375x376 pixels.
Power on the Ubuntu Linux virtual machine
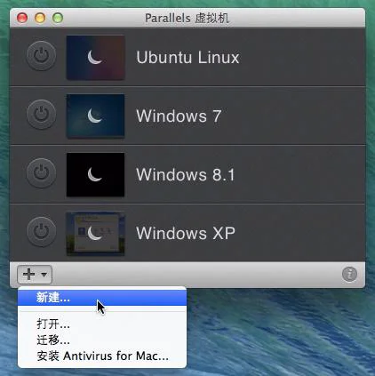point(42,56)
